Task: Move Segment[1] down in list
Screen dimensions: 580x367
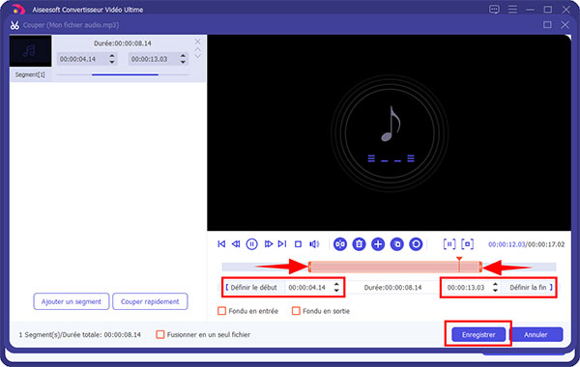Action: pos(197,56)
